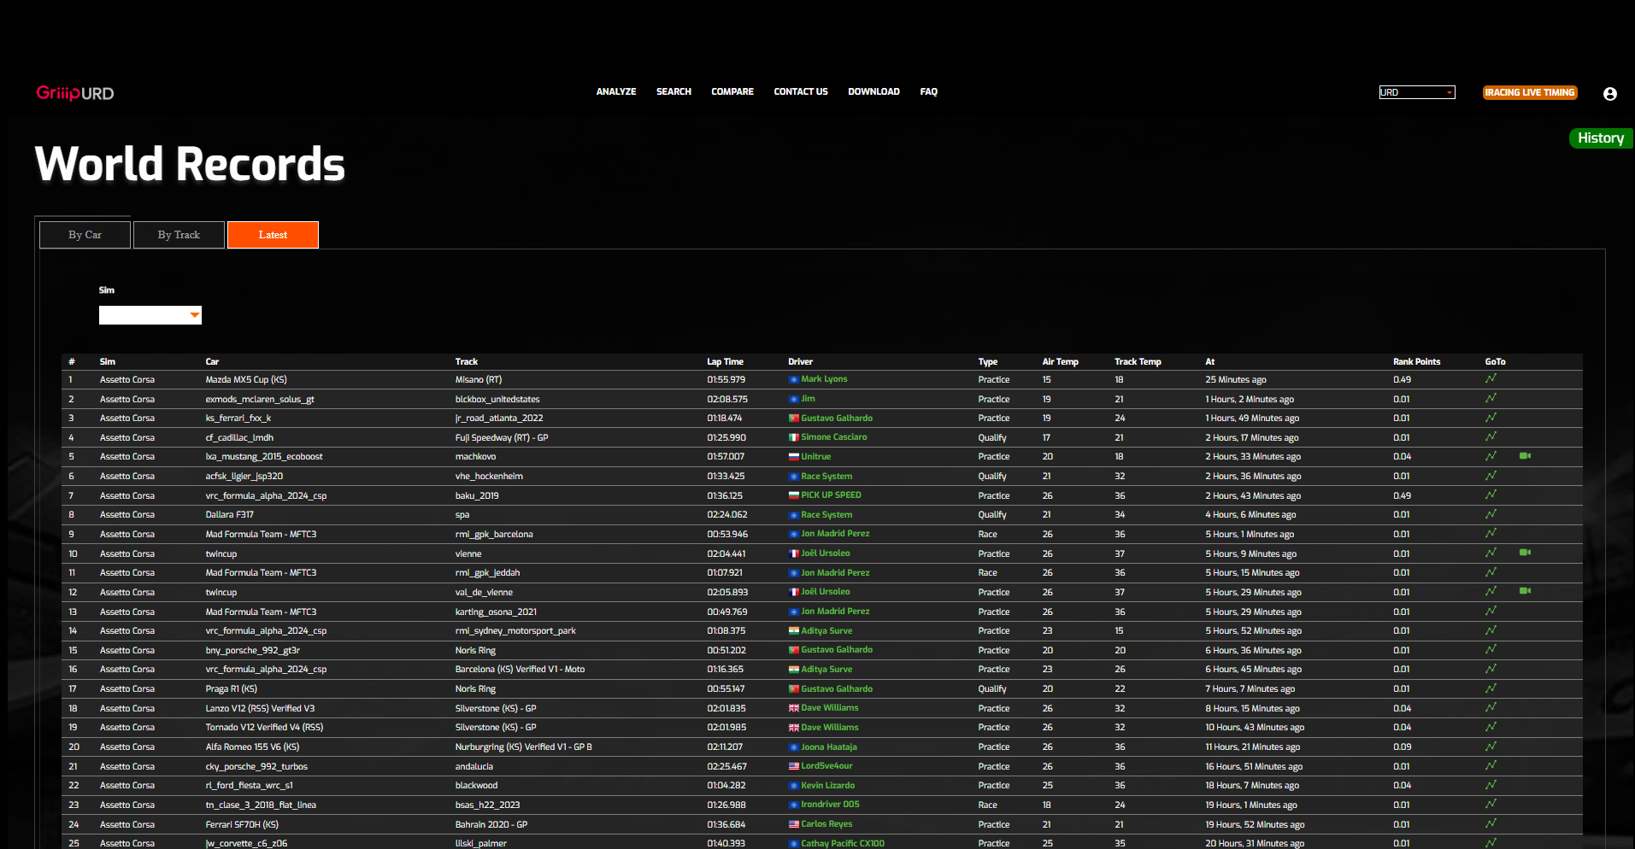The width and height of the screenshot is (1635, 849).
Task: Open driver Simone Casciaro link
Action: pyautogui.click(x=833, y=437)
